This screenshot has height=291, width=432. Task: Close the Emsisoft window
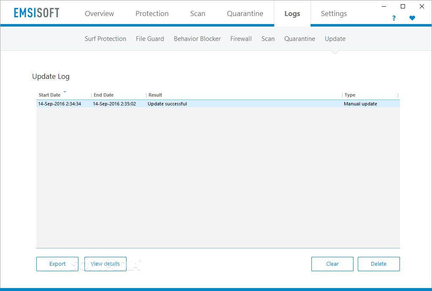pyautogui.click(x=422, y=6)
